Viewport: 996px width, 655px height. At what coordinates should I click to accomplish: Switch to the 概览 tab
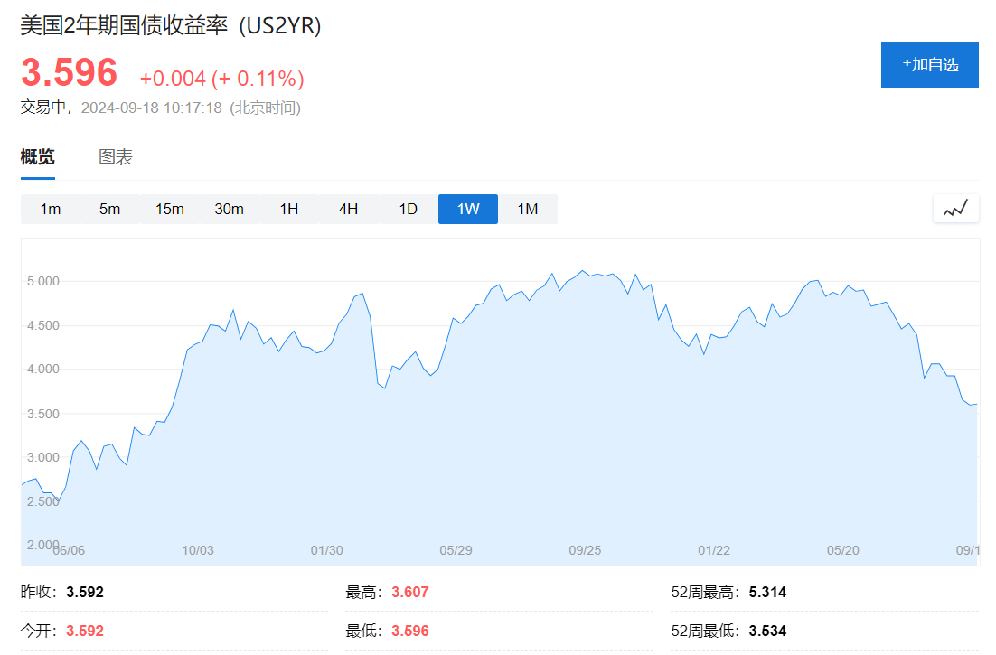(37, 157)
